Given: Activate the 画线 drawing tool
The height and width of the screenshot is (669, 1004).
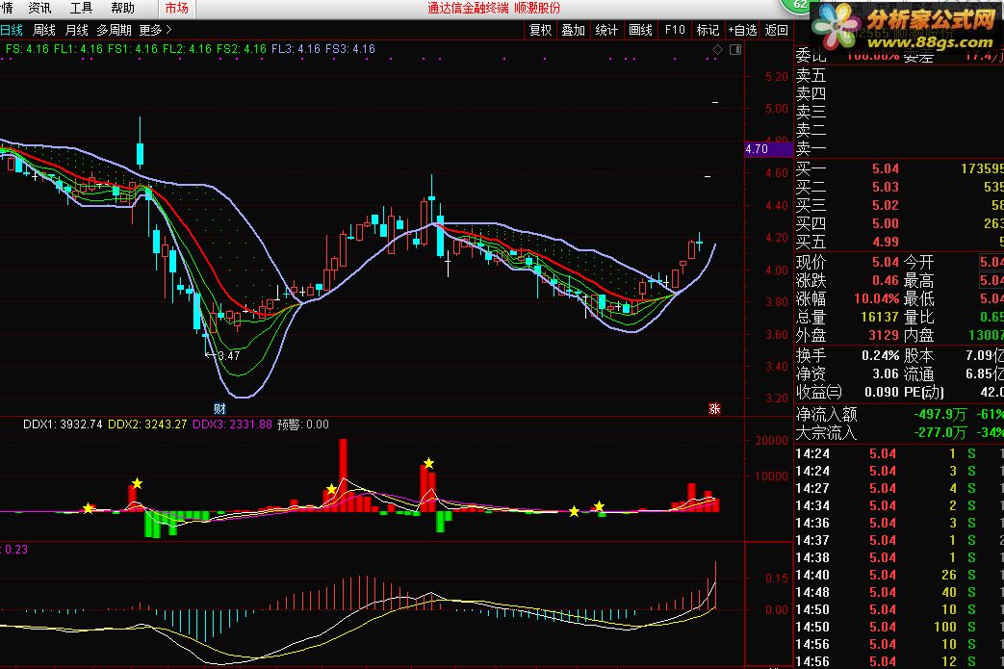Looking at the screenshot, I should pyautogui.click(x=640, y=30).
